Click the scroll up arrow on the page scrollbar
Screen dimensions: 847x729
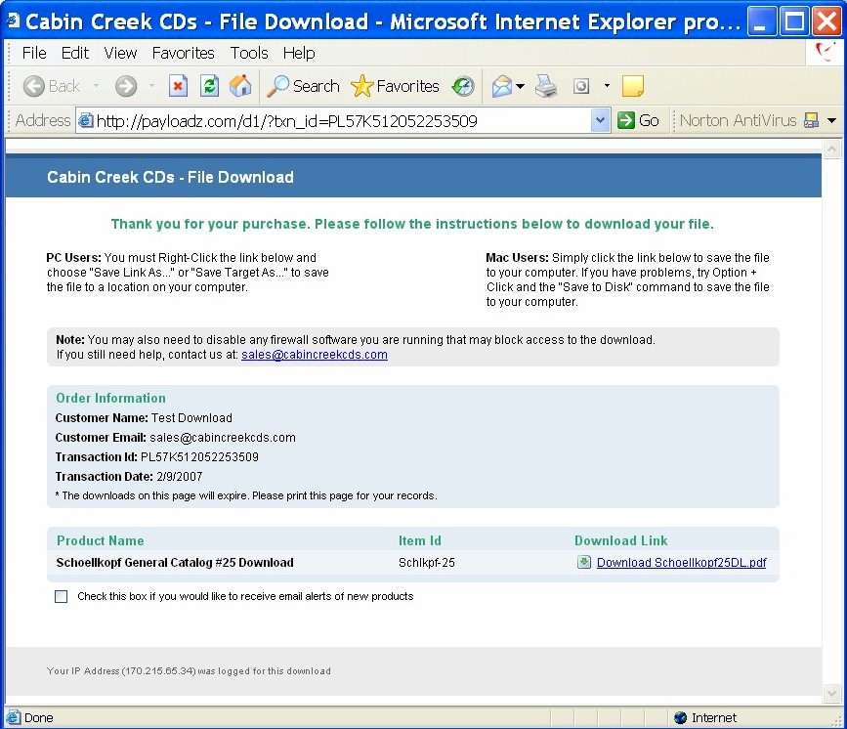832,149
